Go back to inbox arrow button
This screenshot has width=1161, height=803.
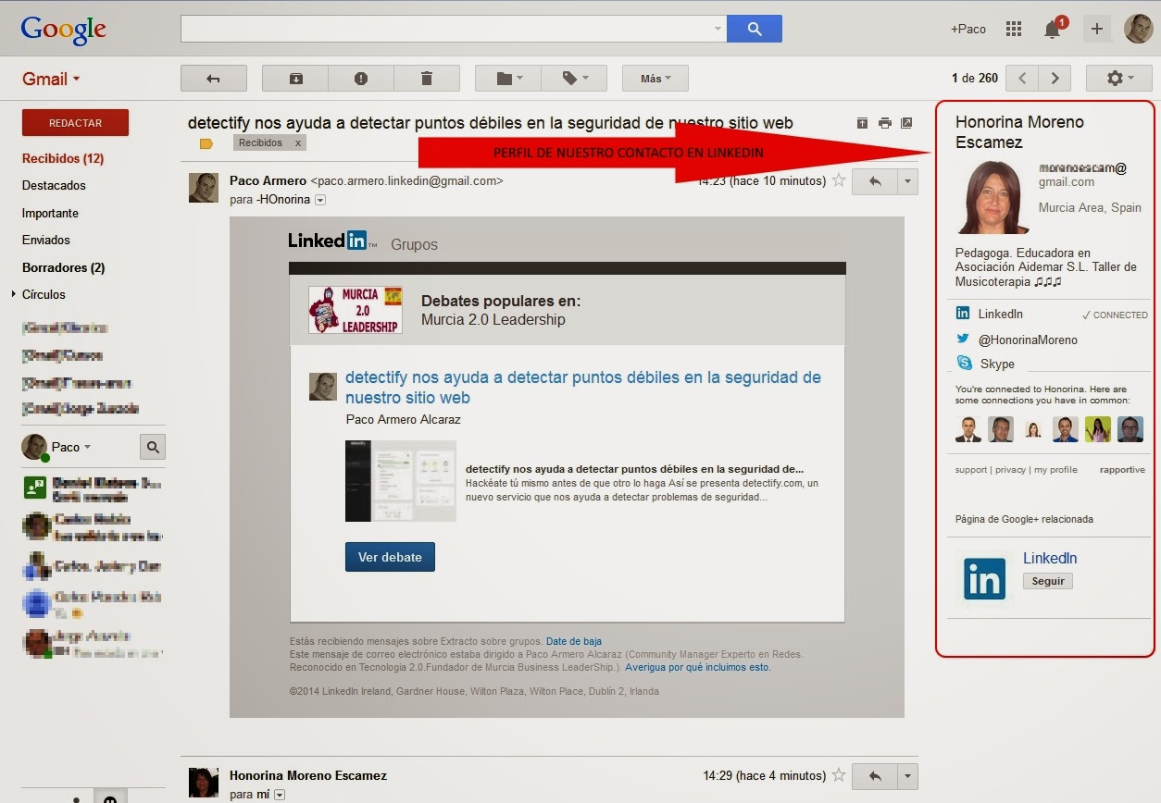point(214,79)
